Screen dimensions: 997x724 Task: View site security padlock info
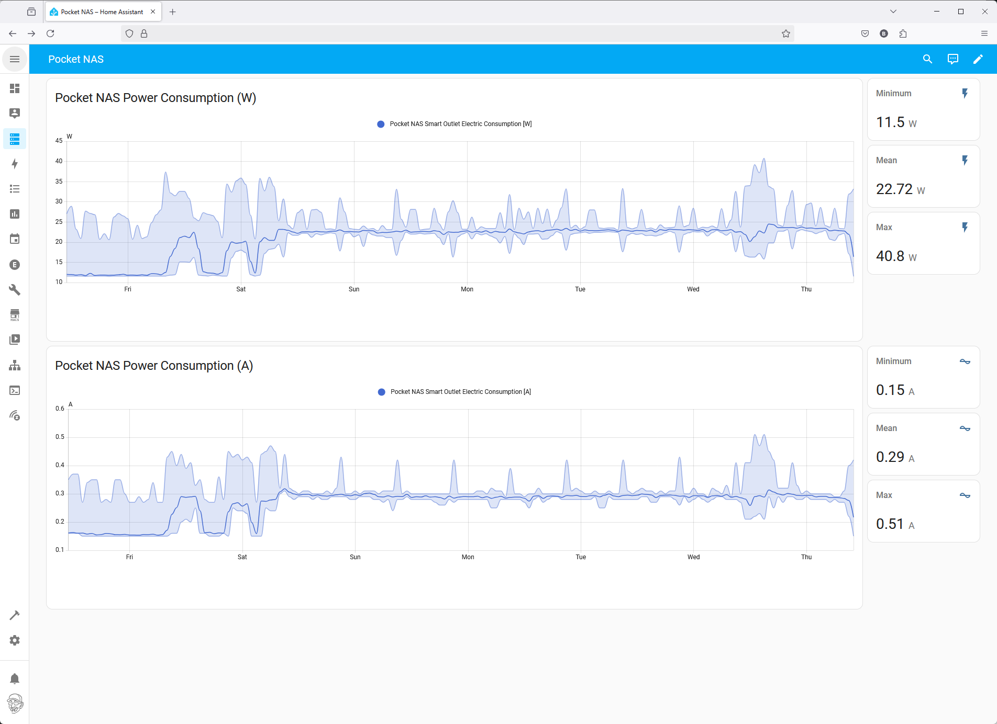[144, 33]
